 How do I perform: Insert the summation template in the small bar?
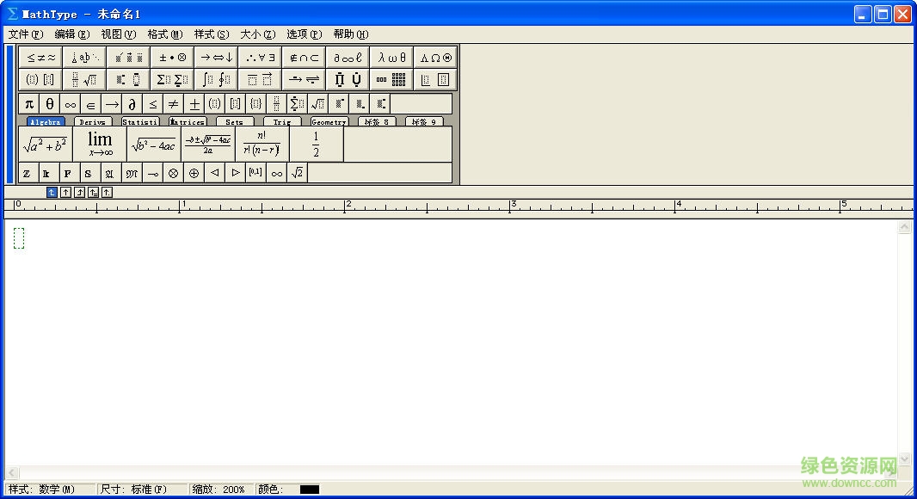pos(297,104)
